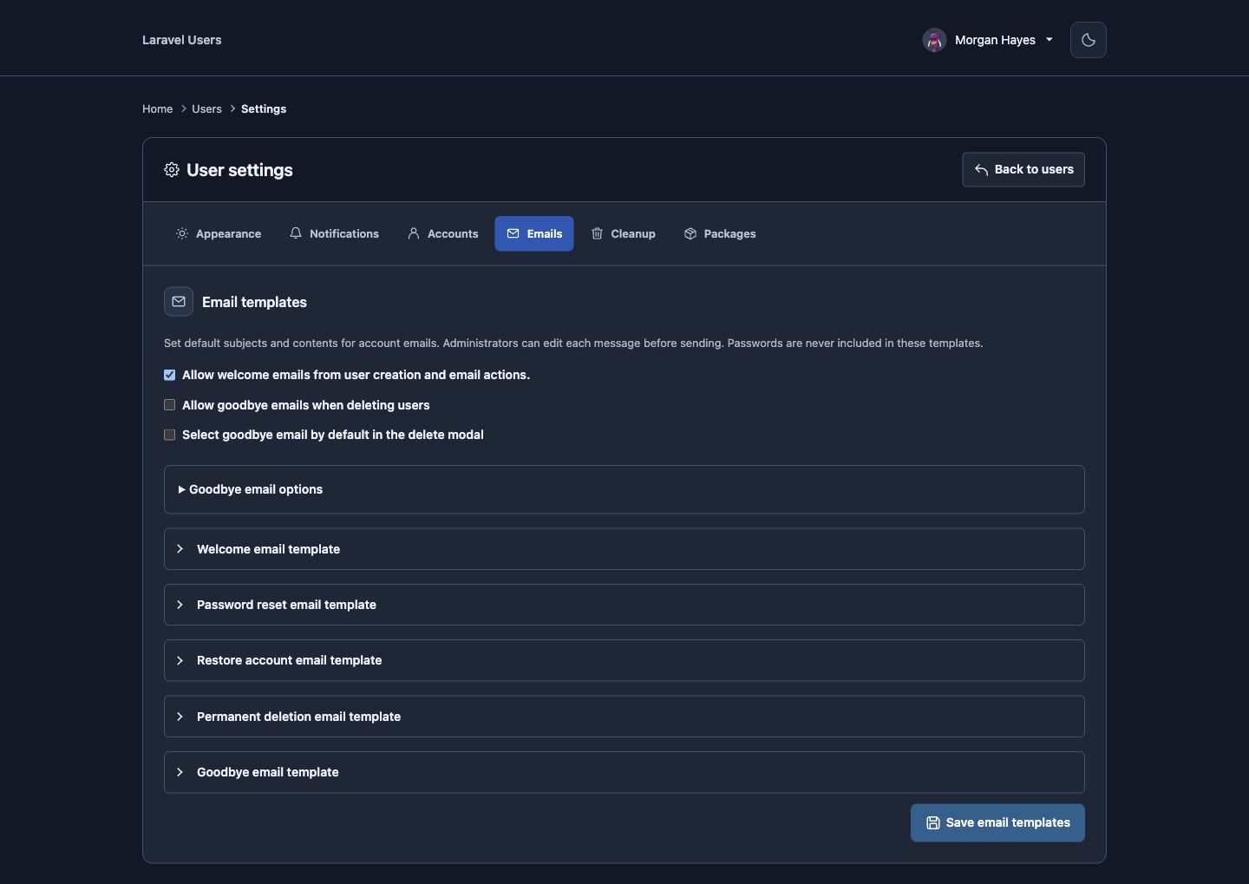Click the envelope icon in Emails tab
This screenshot has height=884, width=1249.
[x=513, y=233]
